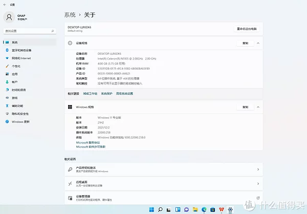Open 蓝牙和其他设备 settings
The image size is (307, 214).
pyautogui.click(x=30, y=50)
